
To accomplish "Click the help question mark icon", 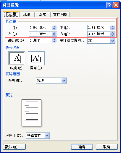I will (x=109, y=5).
